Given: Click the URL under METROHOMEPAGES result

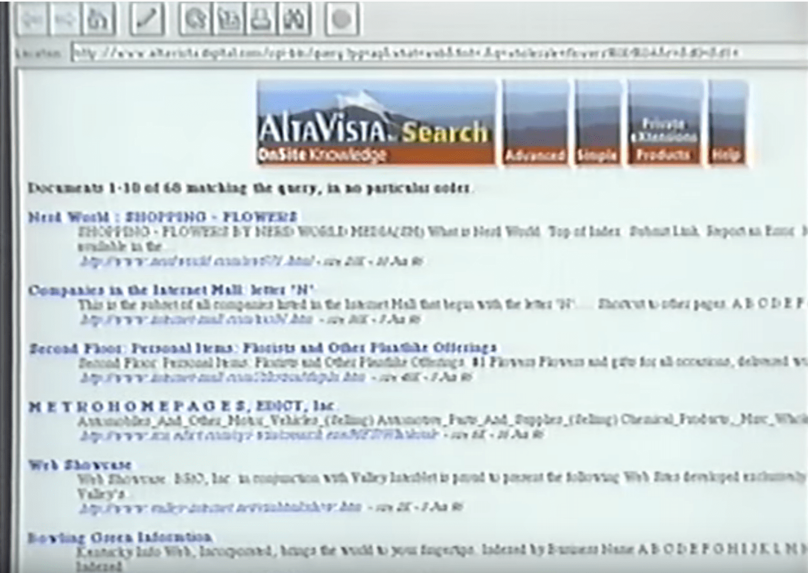Looking at the screenshot, I should 259,435.
